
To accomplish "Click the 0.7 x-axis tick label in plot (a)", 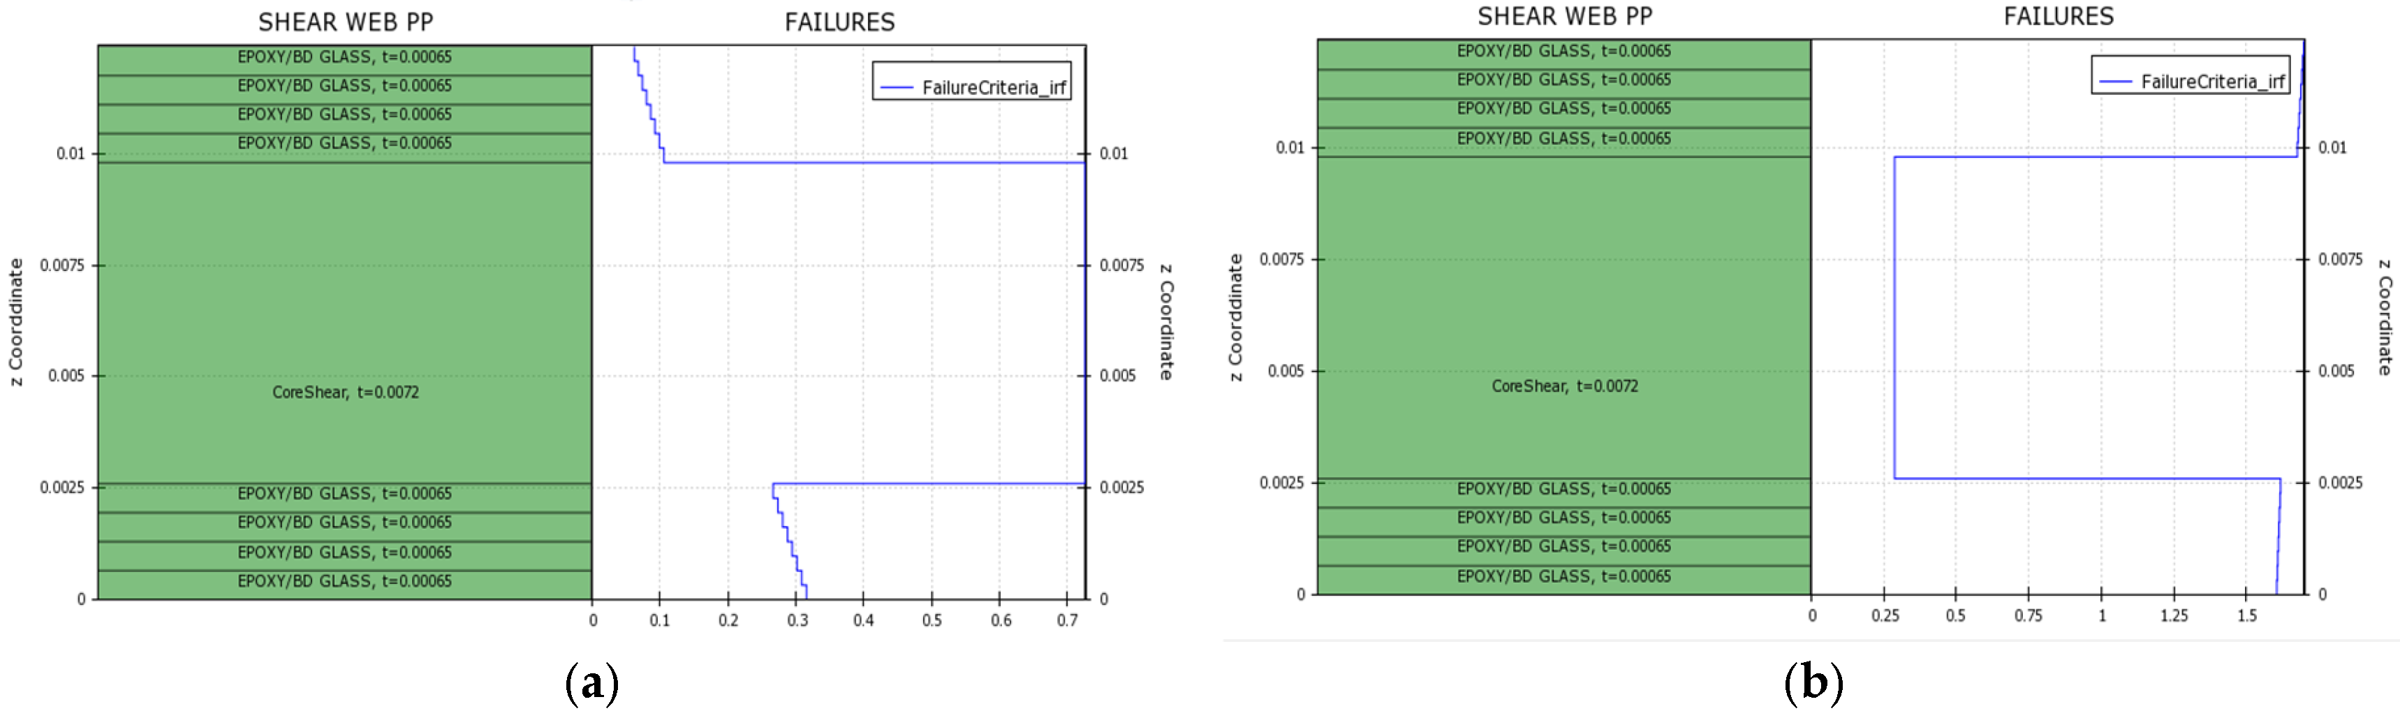I will pos(1068,620).
